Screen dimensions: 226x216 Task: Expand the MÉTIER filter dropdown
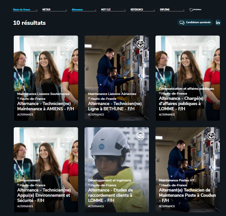click(x=55, y=10)
